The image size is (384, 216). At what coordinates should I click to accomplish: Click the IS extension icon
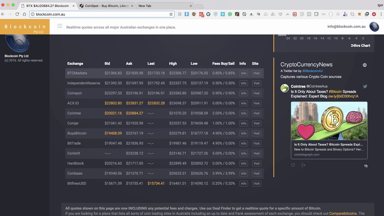(179, 14)
